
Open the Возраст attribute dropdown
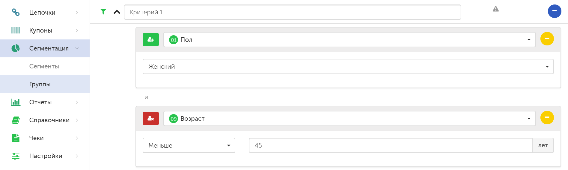349,118
